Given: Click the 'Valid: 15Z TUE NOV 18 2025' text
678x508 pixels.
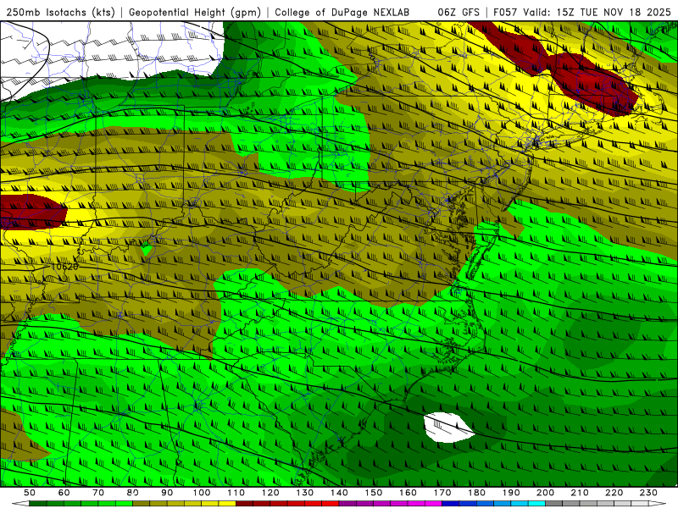Looking at the screenshot, I should tap(597, 13).
